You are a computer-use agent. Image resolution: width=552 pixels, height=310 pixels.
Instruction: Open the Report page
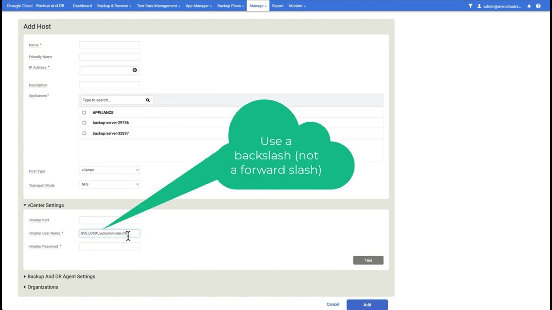[x=278, y=6]
